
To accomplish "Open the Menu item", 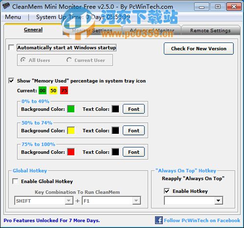I will 13,17.
